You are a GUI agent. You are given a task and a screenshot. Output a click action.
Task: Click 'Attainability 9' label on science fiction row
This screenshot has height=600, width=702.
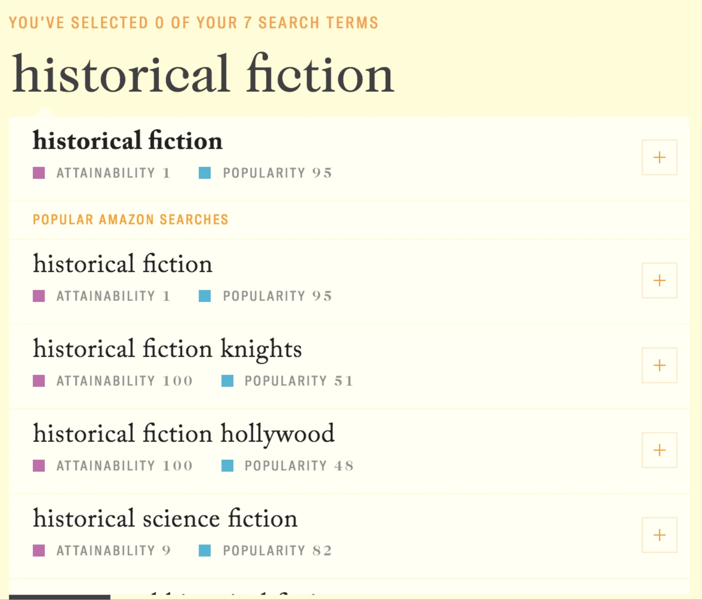pos(113,550)
